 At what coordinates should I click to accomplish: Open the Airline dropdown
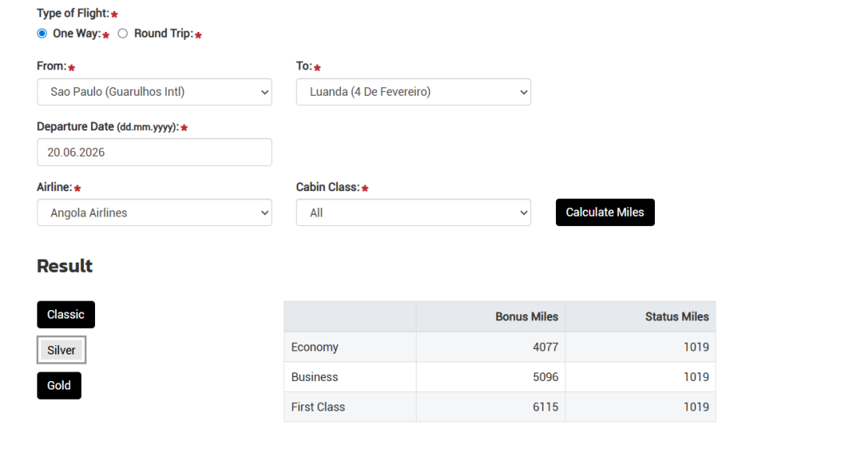point(154,213)
